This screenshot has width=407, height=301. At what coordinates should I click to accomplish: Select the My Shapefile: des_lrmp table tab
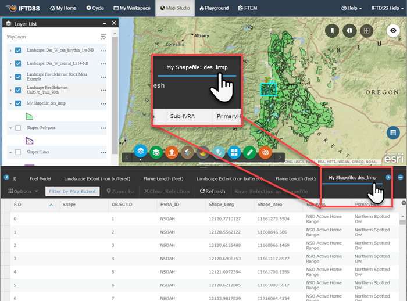pos(352,177)
